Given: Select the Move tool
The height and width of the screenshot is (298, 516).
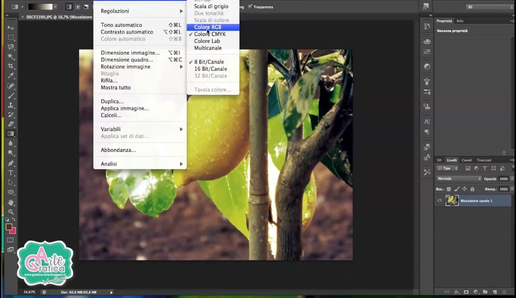Looking at the screenshot, I should coord(11,28).
